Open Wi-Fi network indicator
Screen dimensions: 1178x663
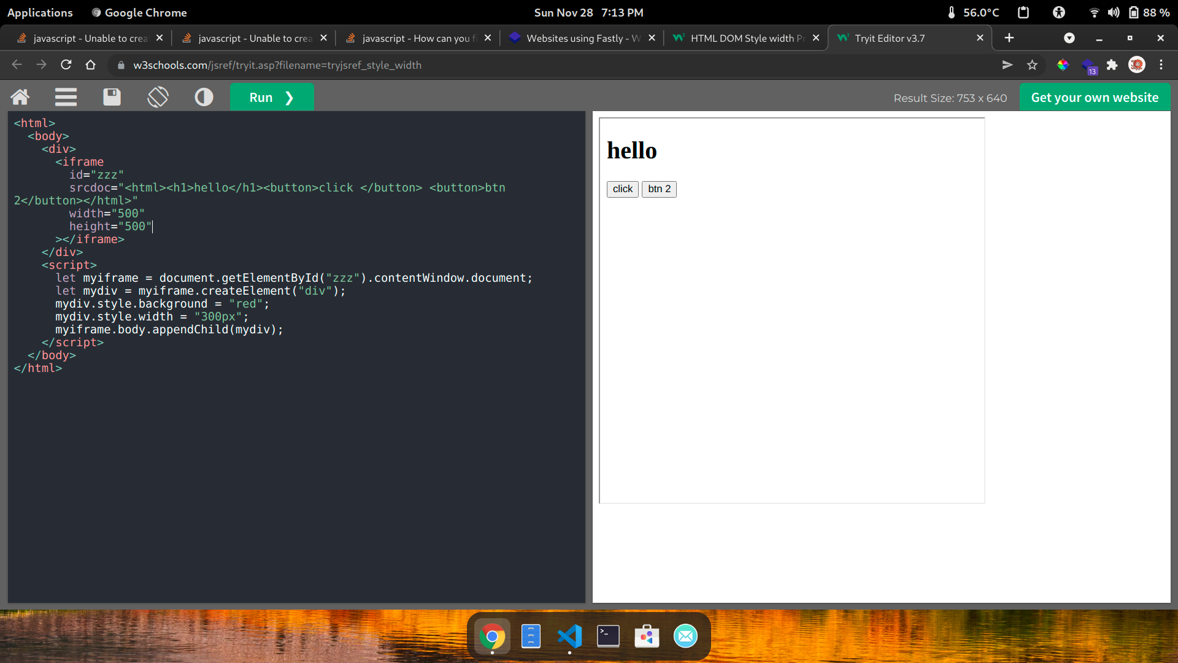1094,12
